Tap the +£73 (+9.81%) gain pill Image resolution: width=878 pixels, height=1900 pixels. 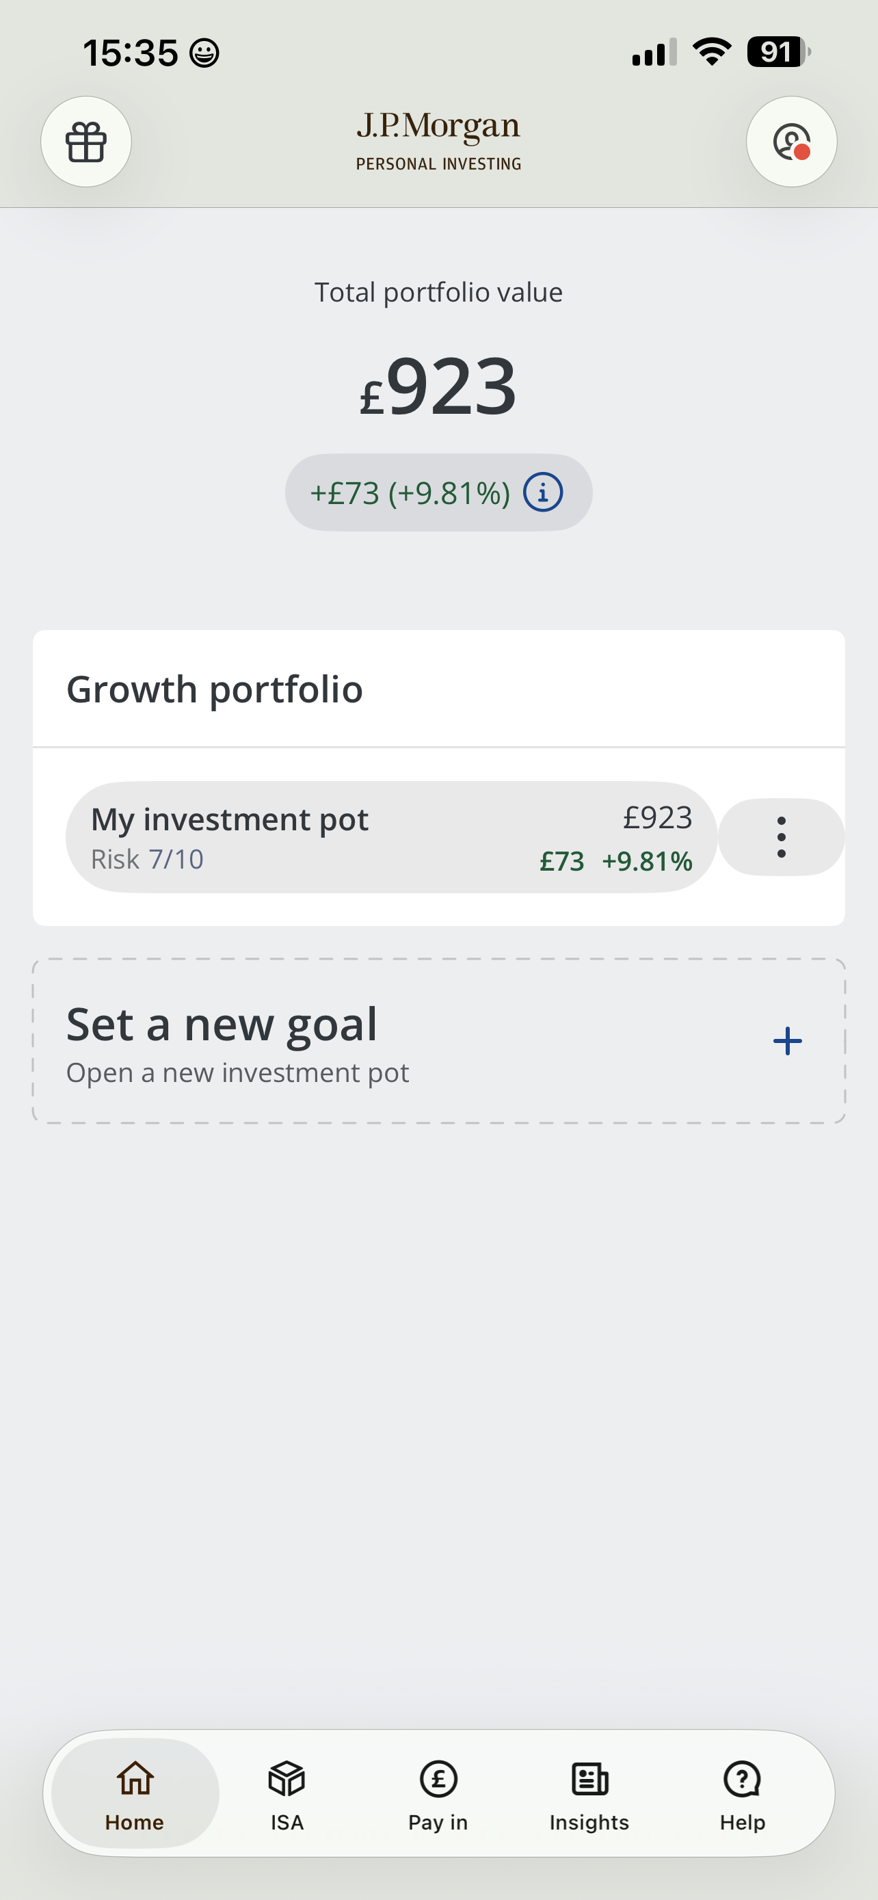(438, 492)
